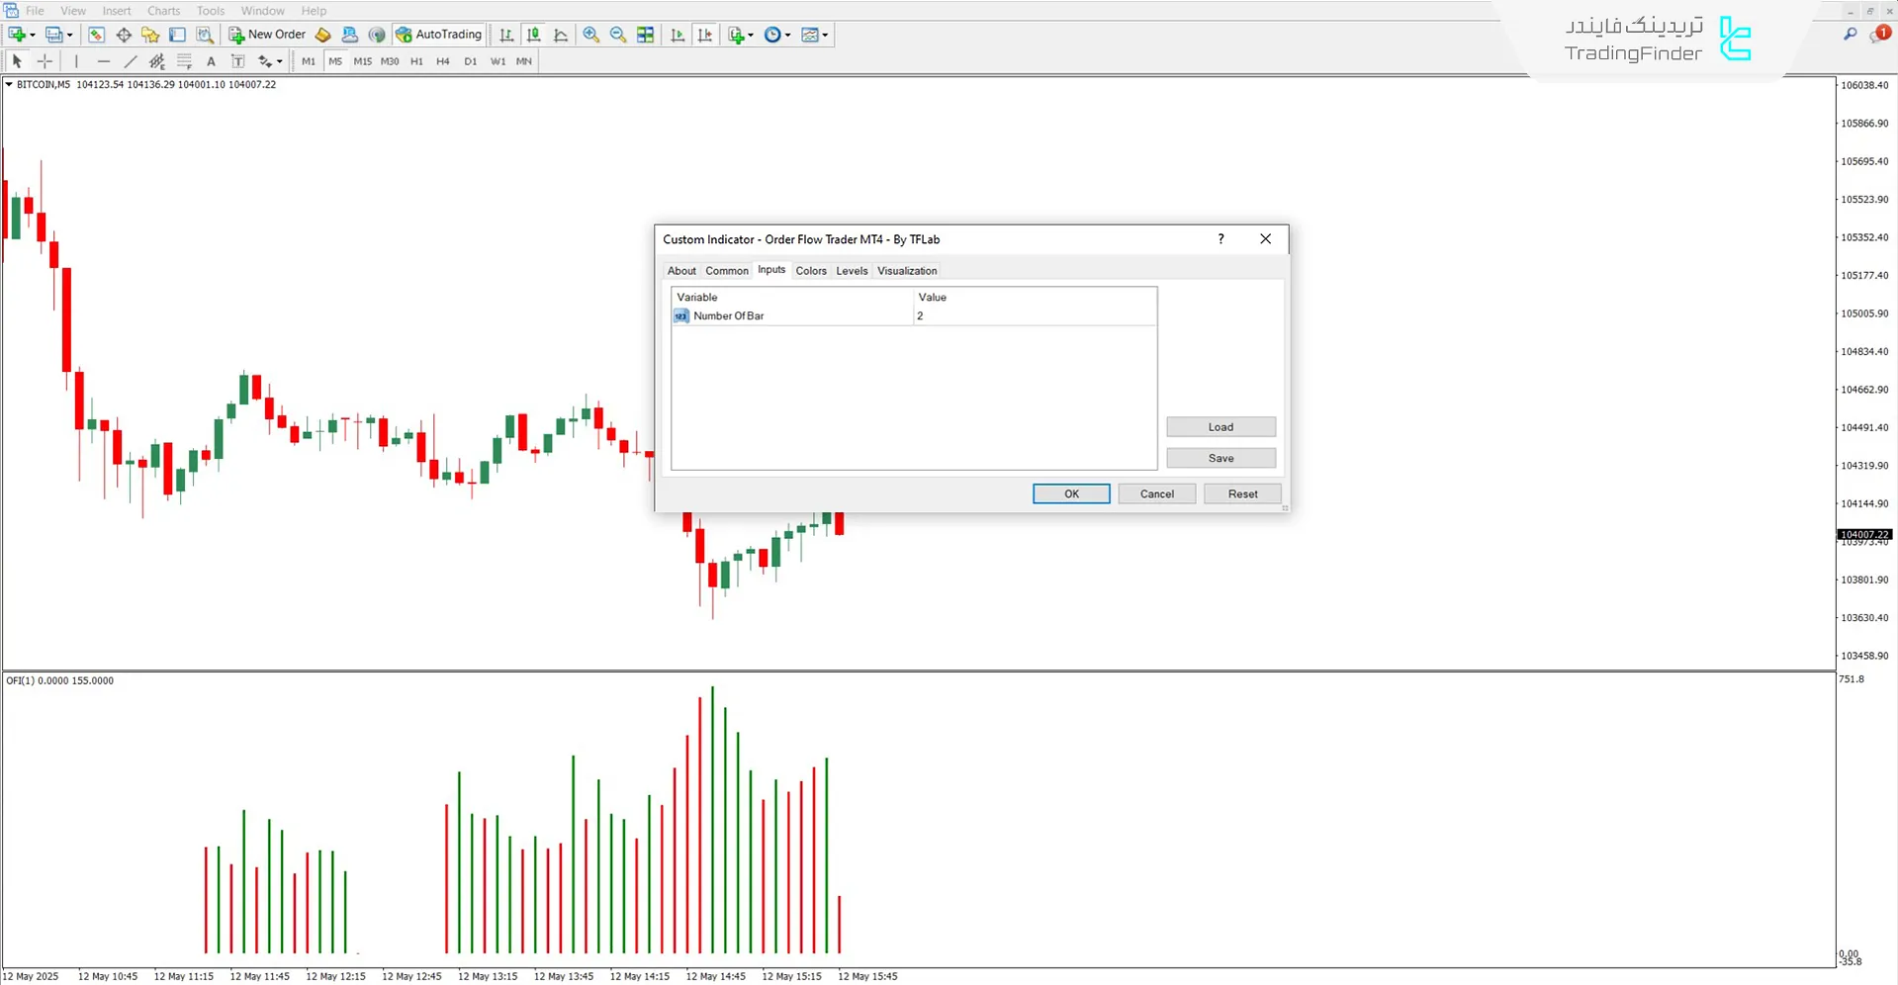This screenshot has height=985, width=1898.
Task: Switch to the Colors tab
Action: tap(810, 270)
